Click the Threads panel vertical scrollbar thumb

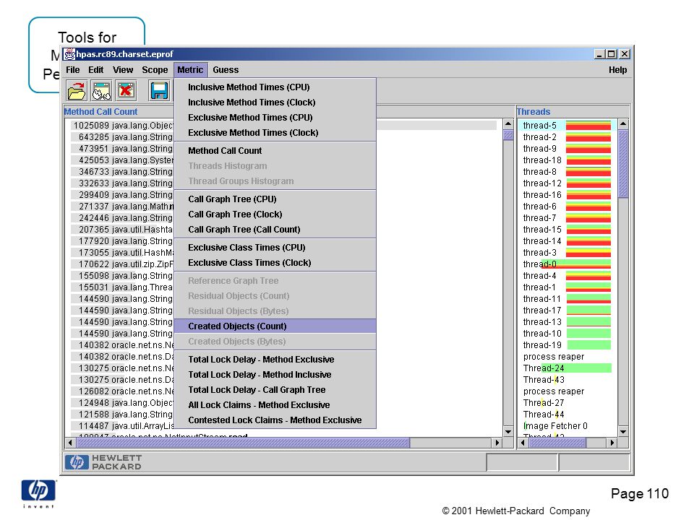coord(623,164)
